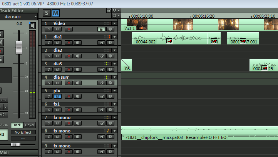Switch to the Object tab
Screen dimensions: 278x157
[x=30, y=125]
